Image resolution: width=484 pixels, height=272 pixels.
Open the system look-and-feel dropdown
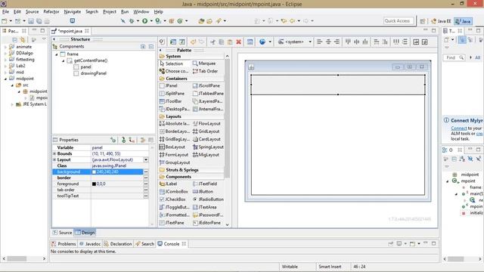[310, 42]
